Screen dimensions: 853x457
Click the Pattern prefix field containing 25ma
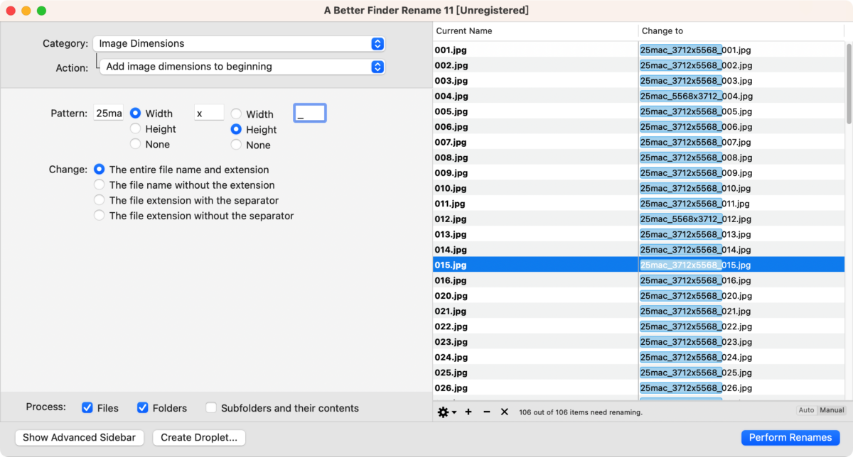tap(109, 114)
